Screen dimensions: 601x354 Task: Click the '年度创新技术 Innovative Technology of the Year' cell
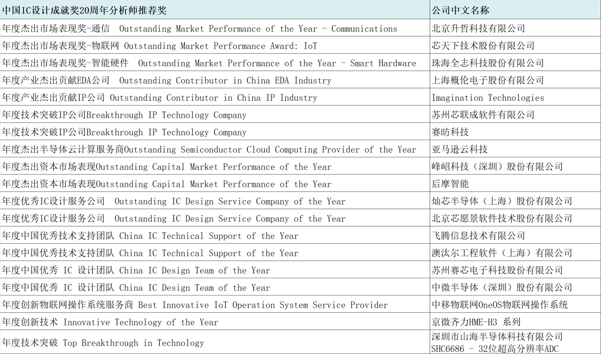click(x=215, y=322)
